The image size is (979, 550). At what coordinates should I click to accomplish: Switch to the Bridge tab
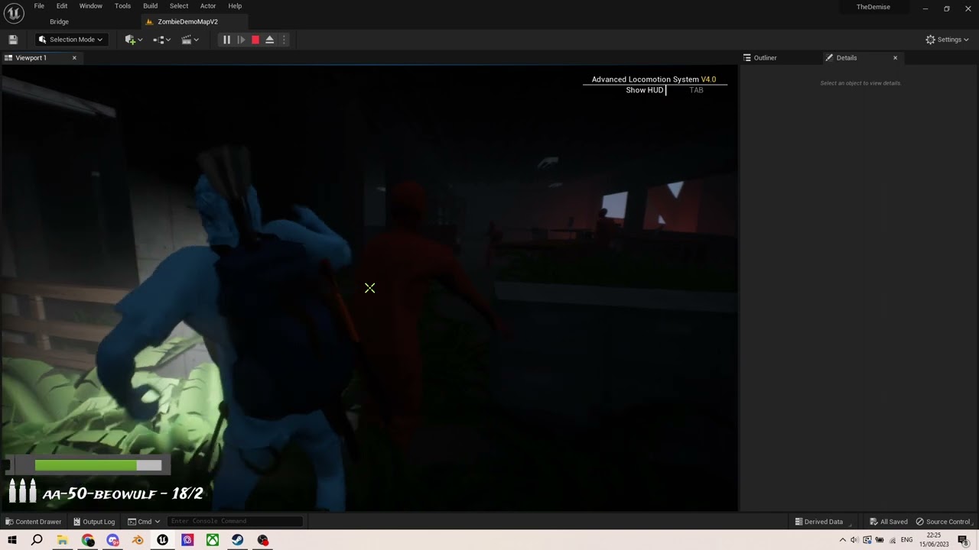pyautogui.click(x=59, y=21)
